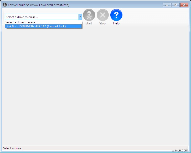Click the 'Select a drive' status bar text
This screenshot has height=153, width=191.
point(12,148)
